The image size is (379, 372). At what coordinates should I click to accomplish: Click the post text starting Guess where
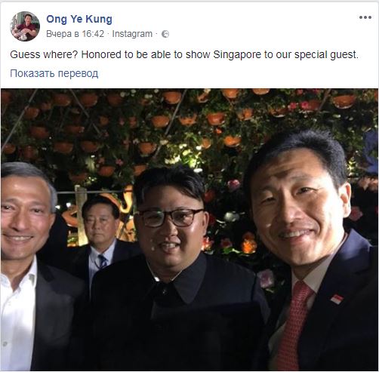184,54
